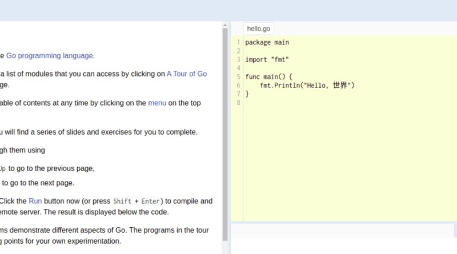This screenshot has width=457, height=254.
Task: Click the gray toolbar strip below the code editor
Action: [x=342, y=231]
